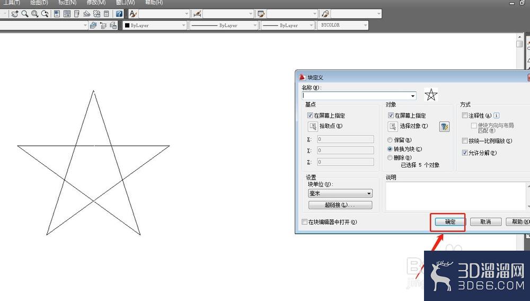Click the black ByLayer color swatch

[x=127, y=25]
